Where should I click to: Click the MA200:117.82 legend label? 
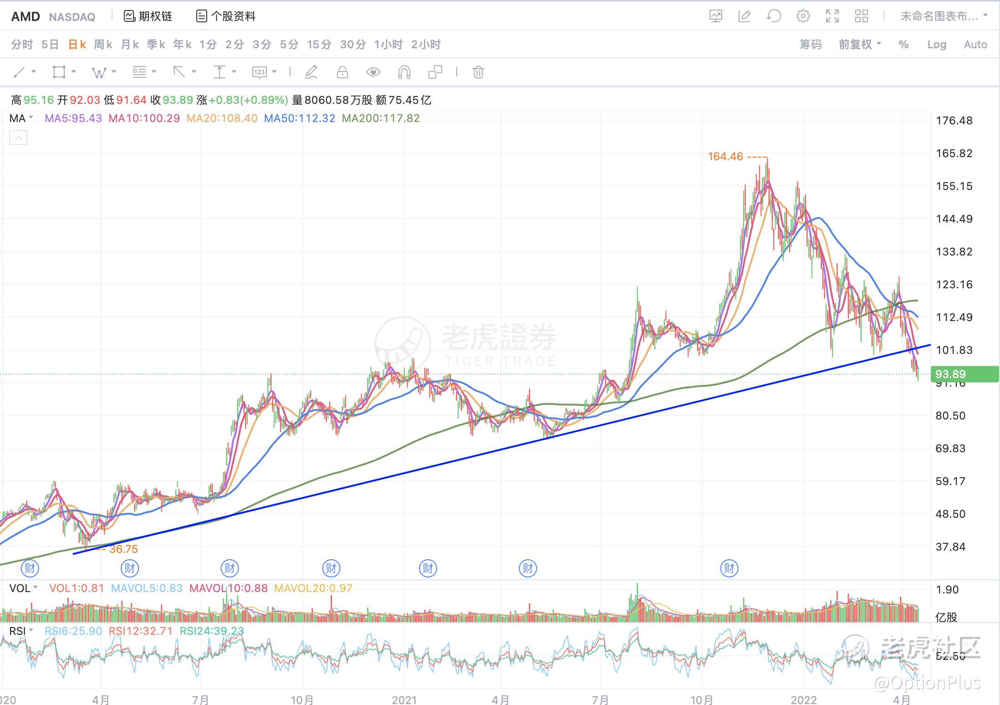click(381, 118)
